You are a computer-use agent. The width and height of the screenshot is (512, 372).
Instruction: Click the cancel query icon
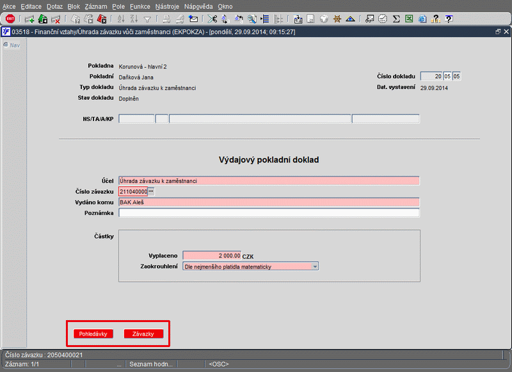[102, 19]
